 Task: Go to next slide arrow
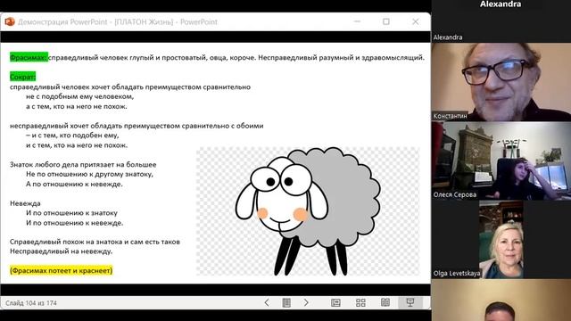point(306,302)
